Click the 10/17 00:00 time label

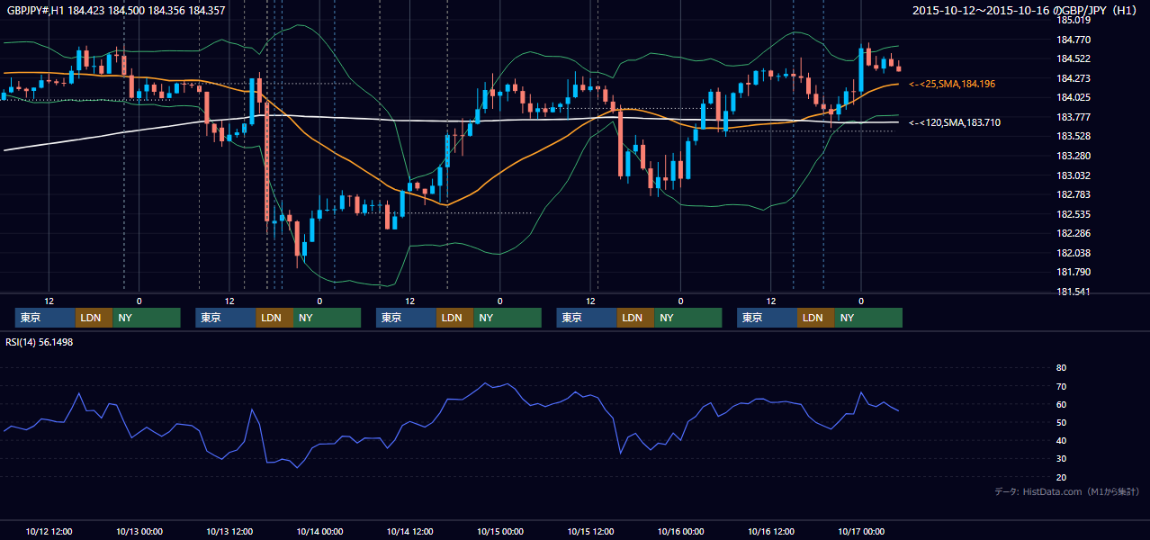[x=861, y=531]
